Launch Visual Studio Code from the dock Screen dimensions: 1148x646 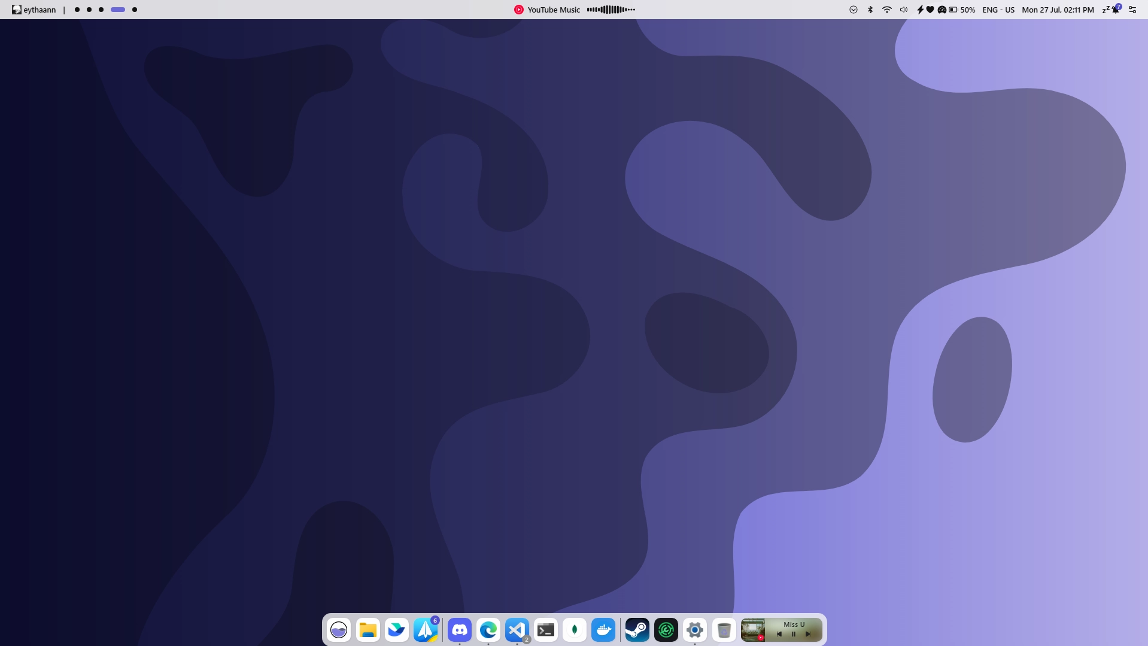pos(517,630)
